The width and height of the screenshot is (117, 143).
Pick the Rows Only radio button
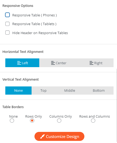[x=32, y=121]
